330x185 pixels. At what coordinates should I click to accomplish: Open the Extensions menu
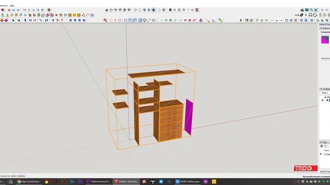4,6
